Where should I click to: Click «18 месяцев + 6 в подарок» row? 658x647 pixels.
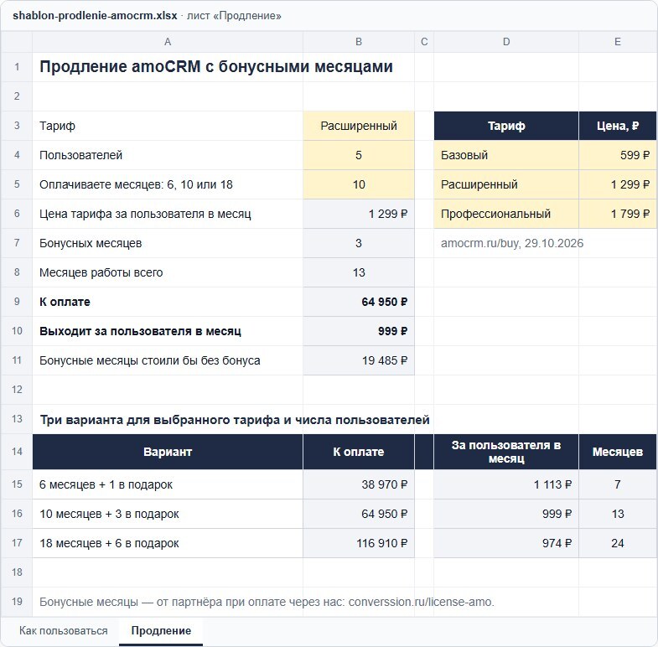pyautogui.click(x=168, y=543)
